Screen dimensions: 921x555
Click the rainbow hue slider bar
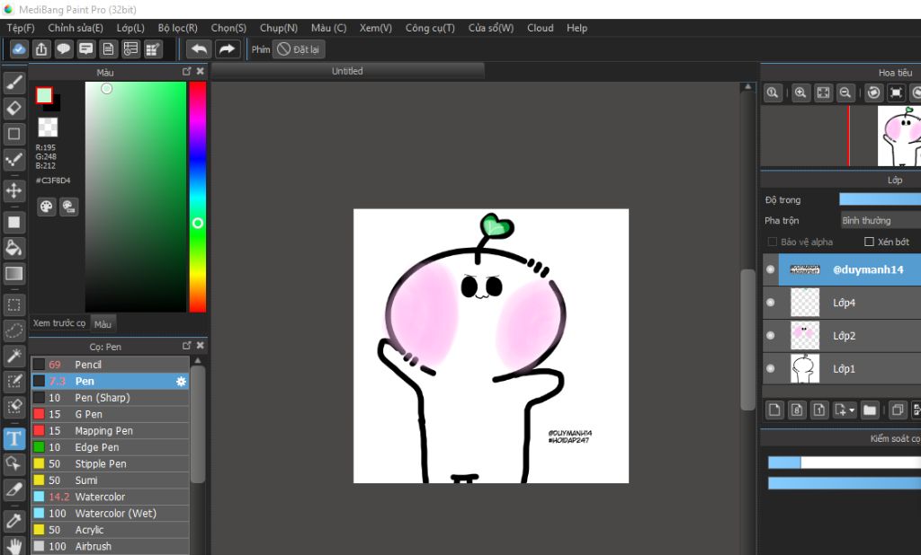pos(197,180)
